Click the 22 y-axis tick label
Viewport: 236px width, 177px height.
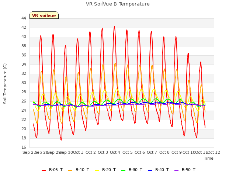point(24,119)
